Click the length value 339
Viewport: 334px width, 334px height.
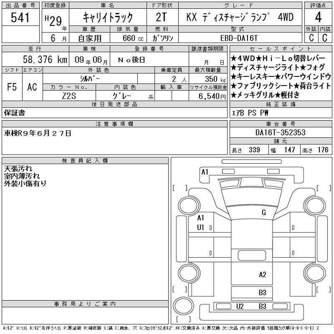[254, 150]
